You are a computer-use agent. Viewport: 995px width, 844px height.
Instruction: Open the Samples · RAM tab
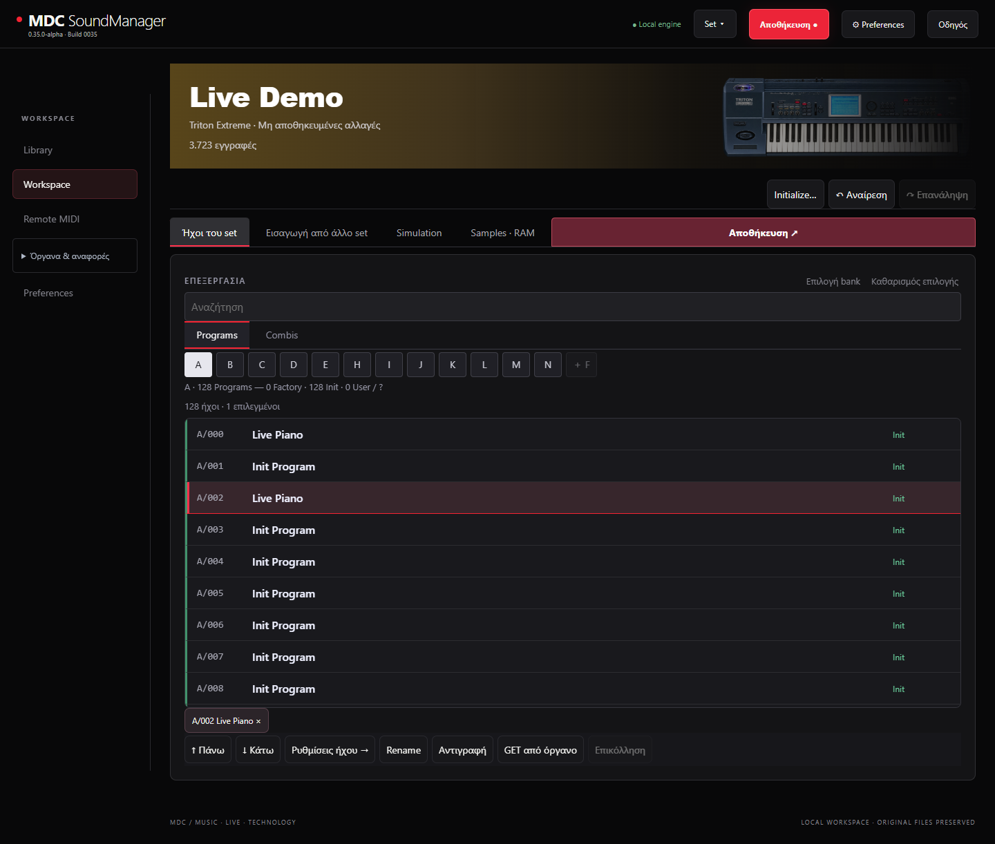click(x=502, y=233)
